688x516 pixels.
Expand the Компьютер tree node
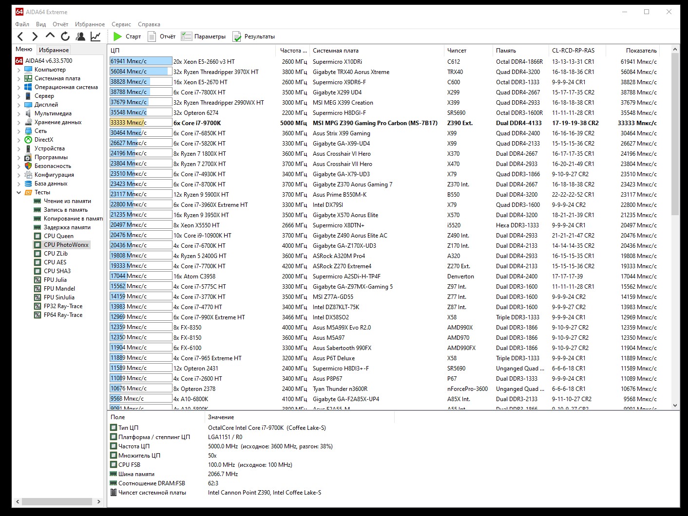[19, 70]
